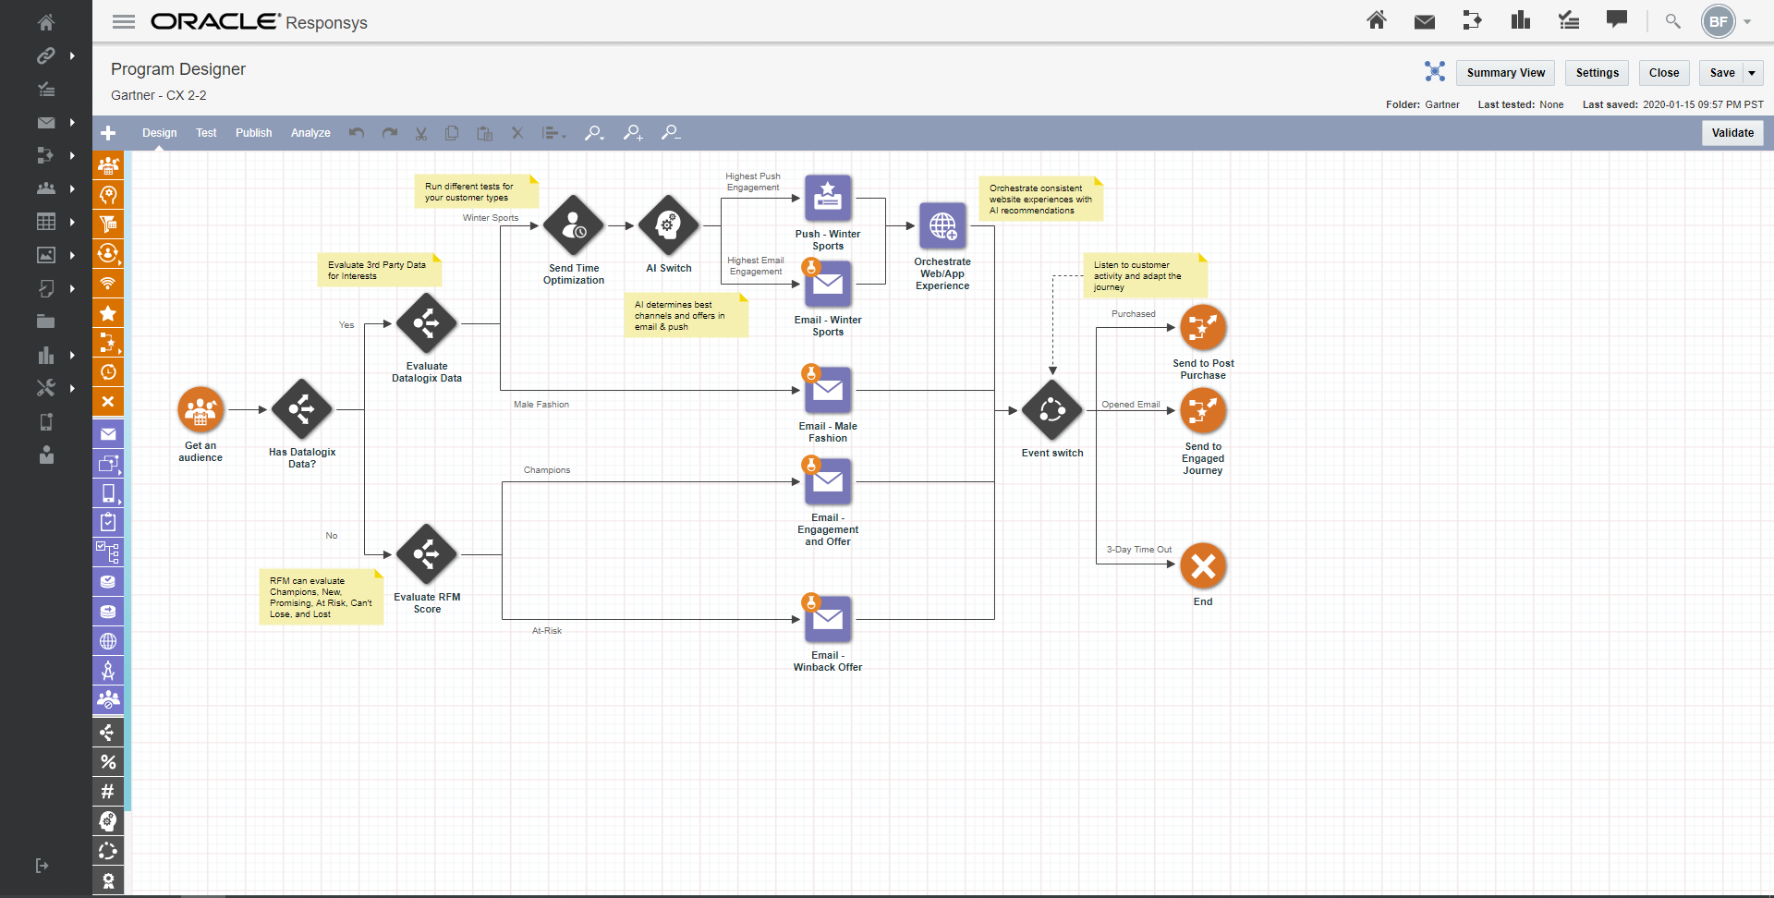The image size is (1774, 898).
Task: Open the home icon in the top bar
Action: point(1377,20)
